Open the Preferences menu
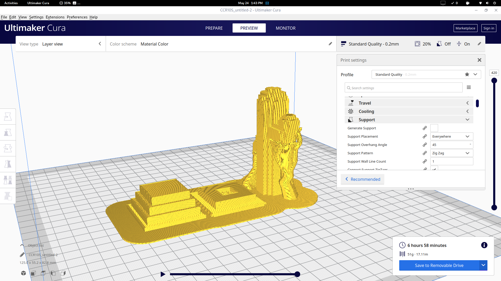Screen dimensions: 501x281 pyautogui.click(x=77, y=17)
